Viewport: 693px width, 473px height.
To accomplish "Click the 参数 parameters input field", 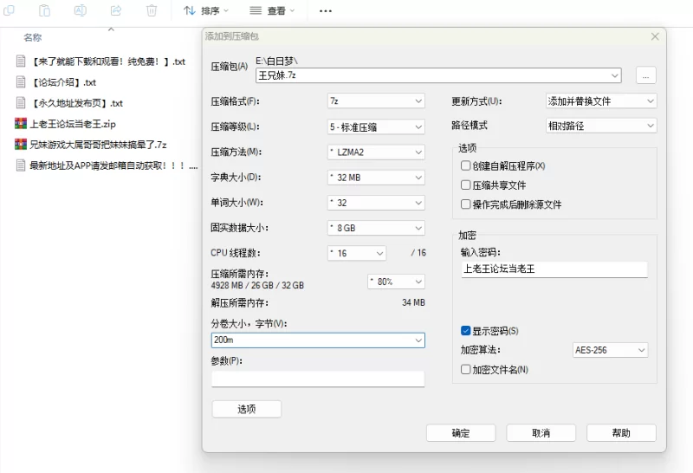I will [x=318, y=379].
